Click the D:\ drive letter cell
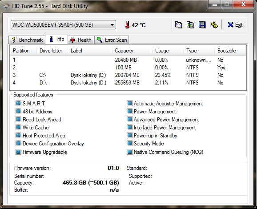257x209 pixels. 43,83
